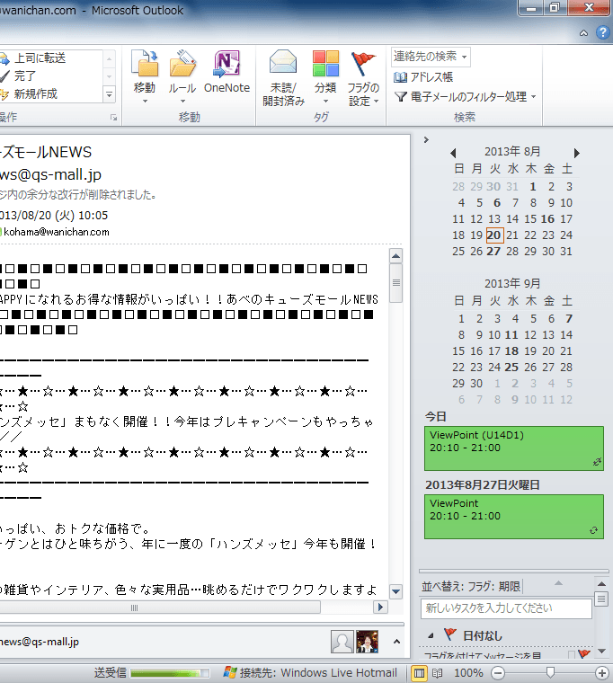Select September 25 in calendar
Screen dimensions: 613x683
511,368
